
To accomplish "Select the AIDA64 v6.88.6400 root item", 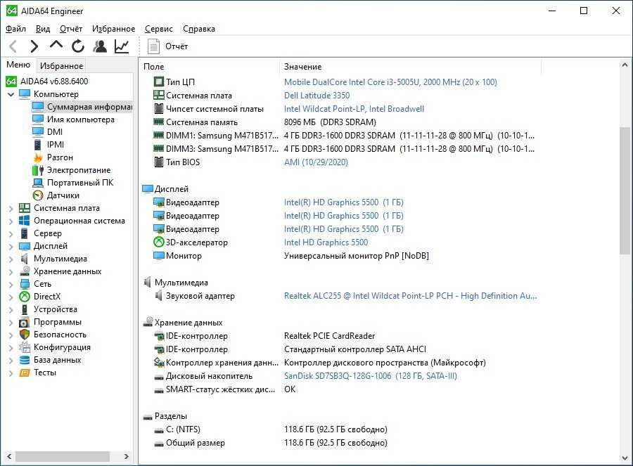I will pyautogui.click(x=47, y=81).
